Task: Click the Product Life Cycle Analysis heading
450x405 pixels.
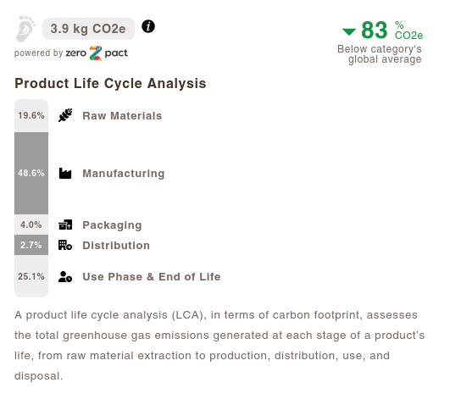Action: tap(110, 84)
